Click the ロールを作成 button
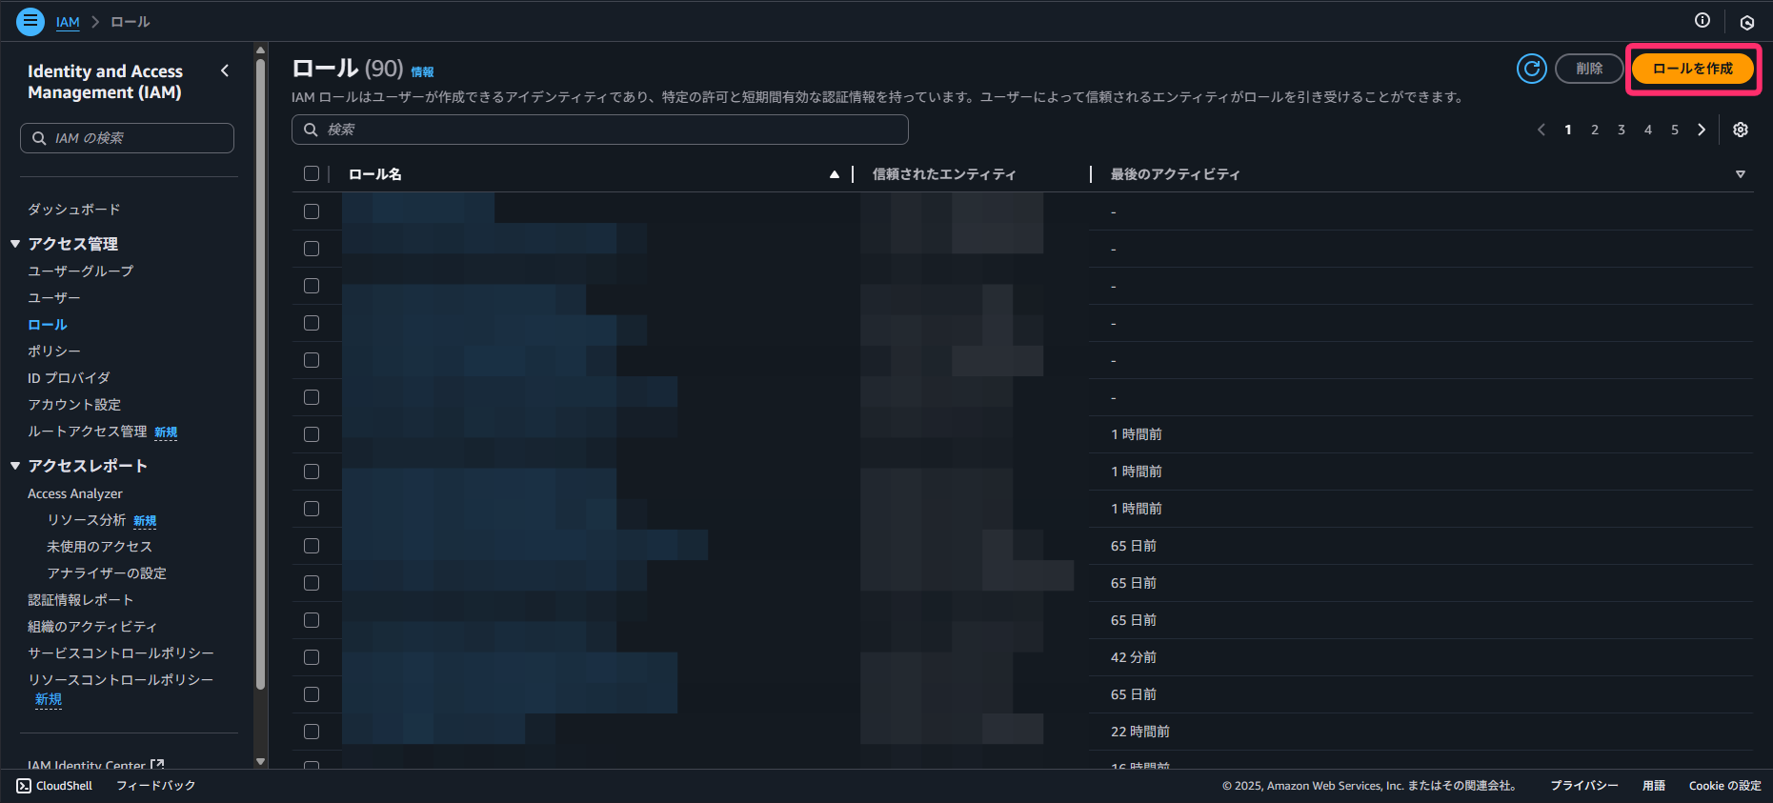Image resolution: width=1773 pixels, height=803 pixels. tap(1693, 69)
